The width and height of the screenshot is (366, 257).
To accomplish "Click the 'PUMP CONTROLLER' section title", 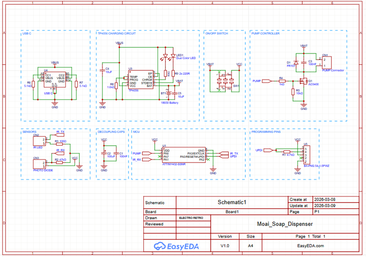I will click(x=265, y=34).
